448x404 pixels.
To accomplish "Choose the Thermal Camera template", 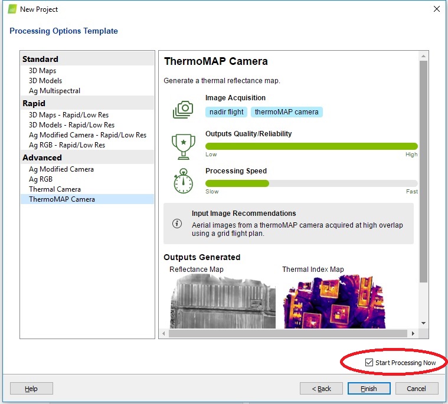I will pos(87,189).
